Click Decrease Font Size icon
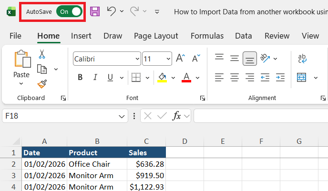 point(196,58)
